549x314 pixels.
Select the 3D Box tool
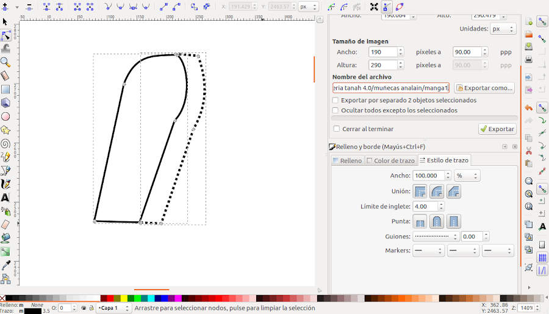point(5,103)
